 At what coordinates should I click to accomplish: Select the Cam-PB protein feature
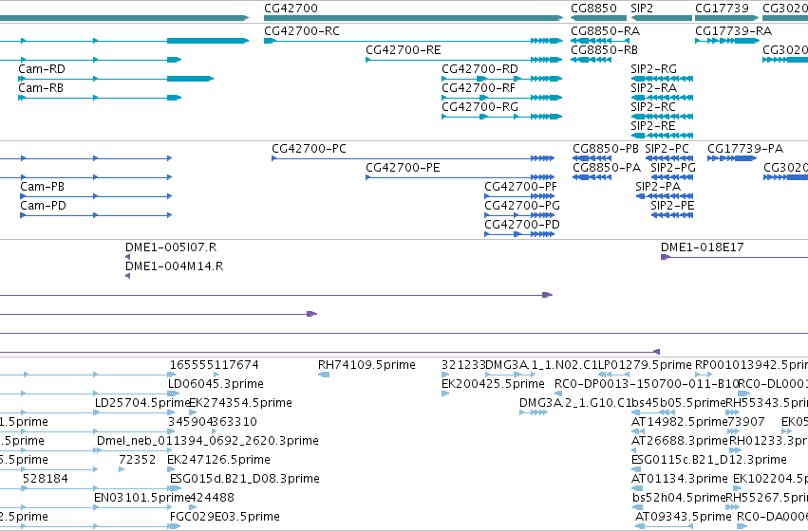96,196
